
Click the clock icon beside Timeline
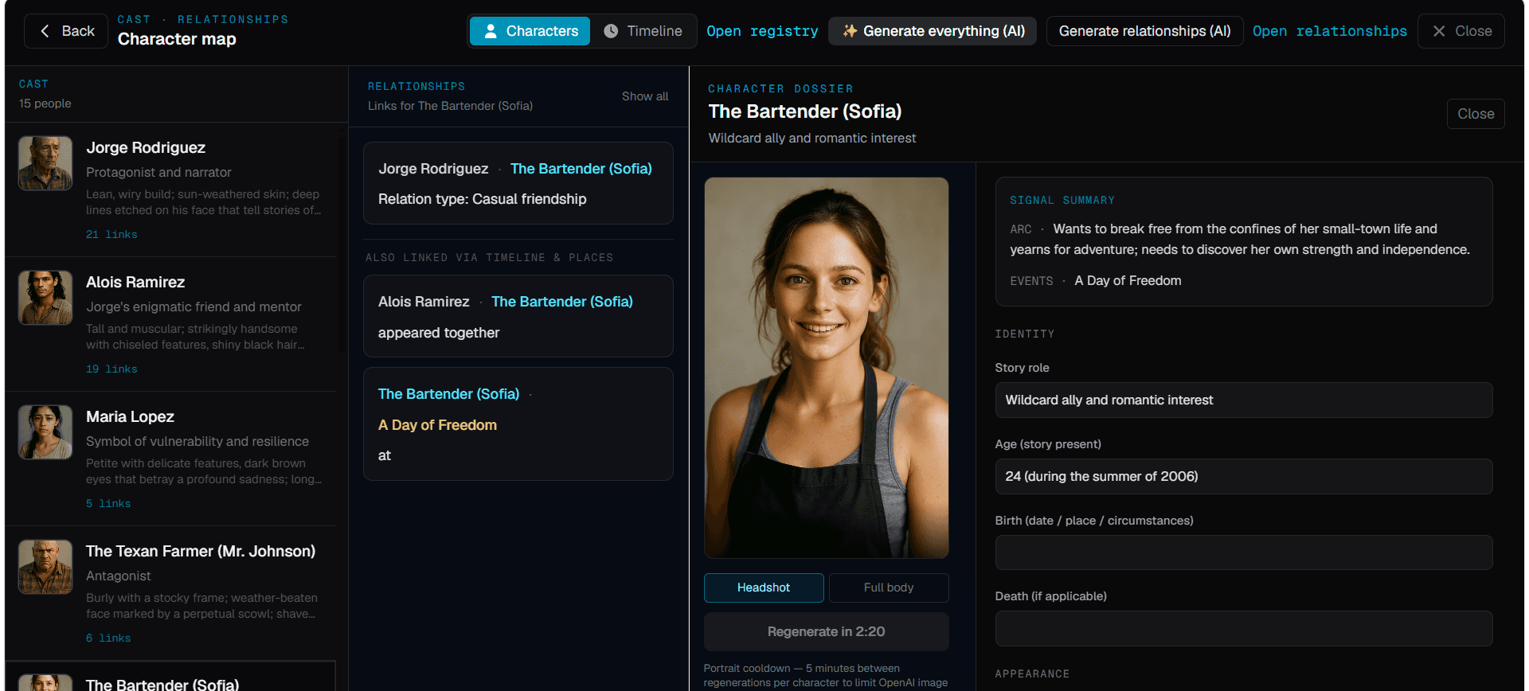[x=611, y=31]
